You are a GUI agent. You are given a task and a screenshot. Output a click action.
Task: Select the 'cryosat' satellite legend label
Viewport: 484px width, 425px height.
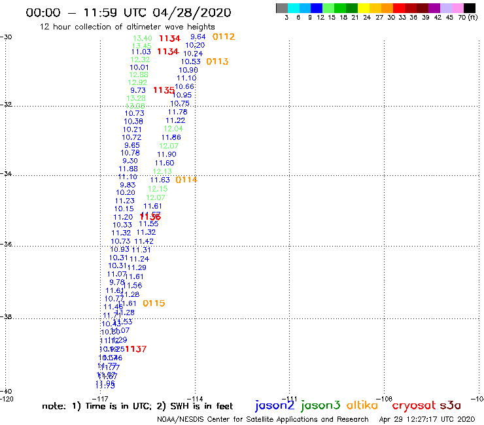(413, 405)
